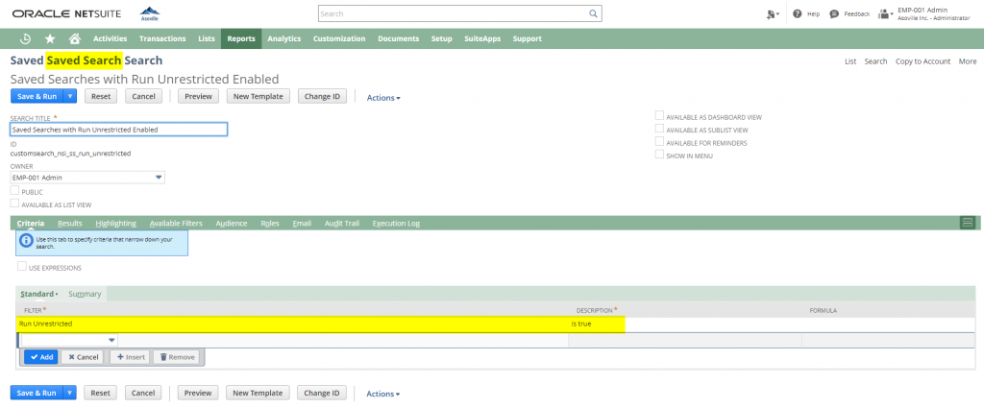Open the Owner dropdown
Image resolution: width=984 pixels, height=408 pixels.
point(159,178)
